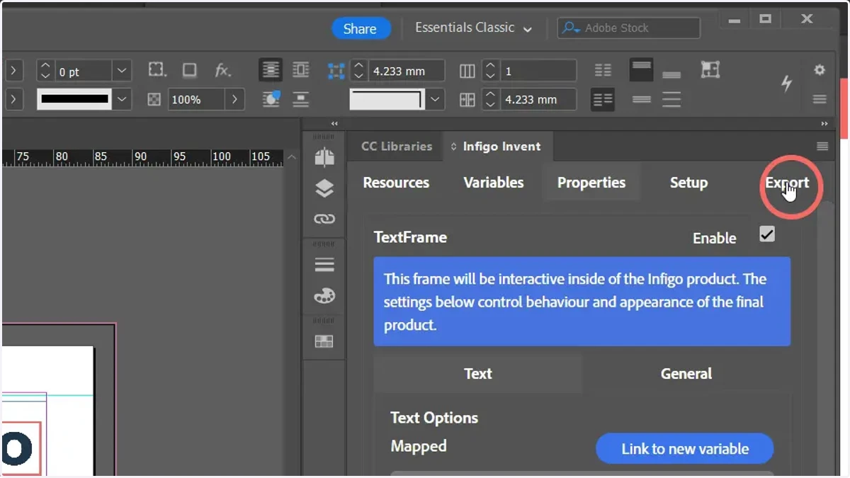The image size is (850, 478).
Task: Open the Infigo panel flyout menu
Action: [x=822, y=147]
